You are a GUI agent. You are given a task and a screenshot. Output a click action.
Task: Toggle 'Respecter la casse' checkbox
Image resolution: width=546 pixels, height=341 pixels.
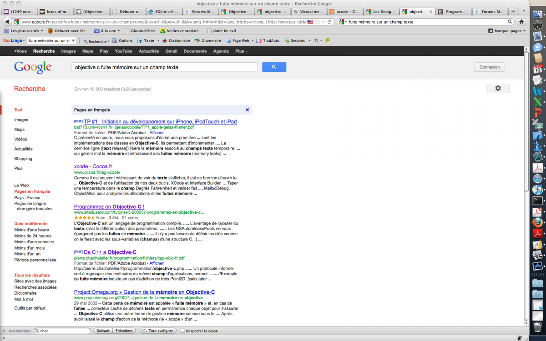tap(183, 331)
